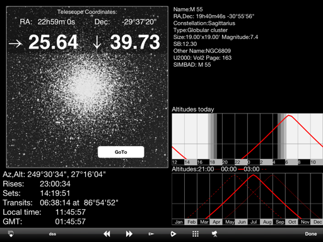The width and height of the screenshot is (323, 242).
Task: Tap the dss image source label
Action: 52,234
